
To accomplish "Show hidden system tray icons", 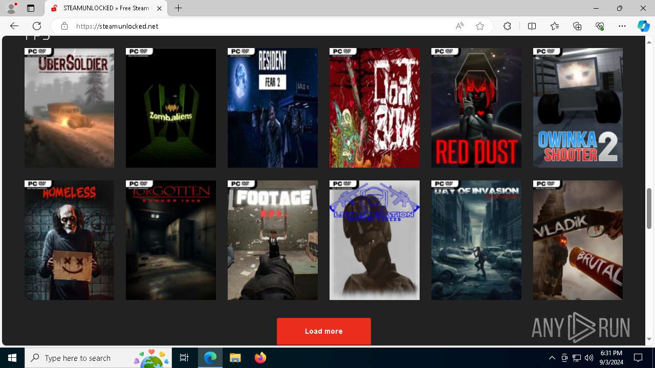I will pos(552,358).
